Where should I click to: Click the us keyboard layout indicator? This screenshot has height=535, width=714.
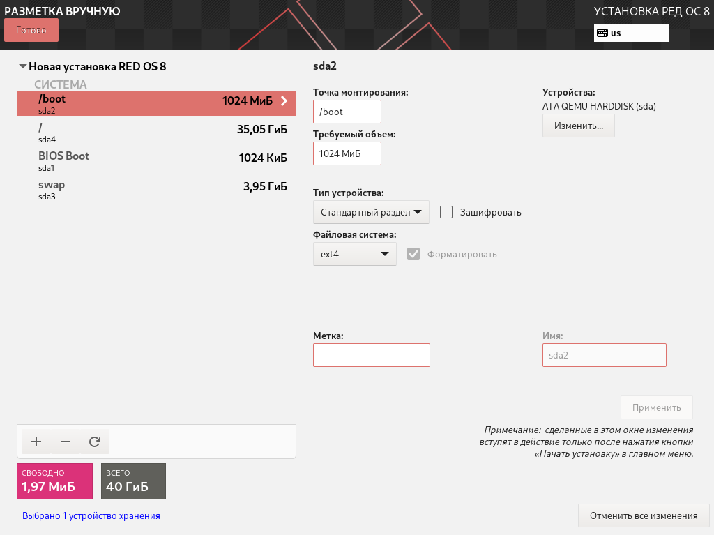[632, 33]
